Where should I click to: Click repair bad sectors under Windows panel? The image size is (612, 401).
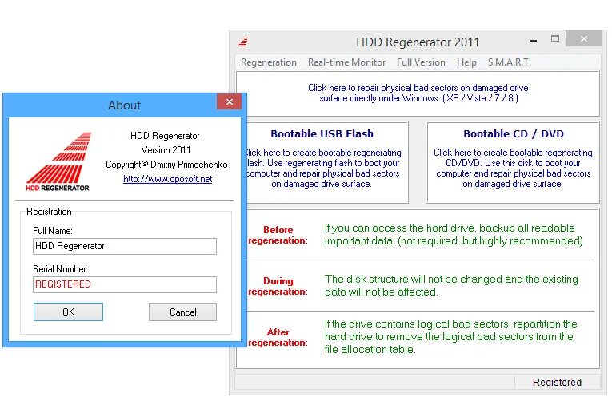418,93
